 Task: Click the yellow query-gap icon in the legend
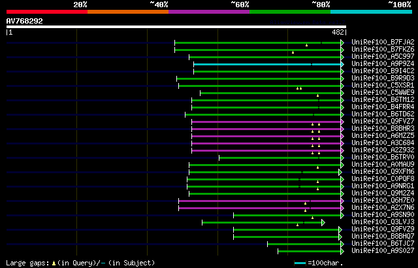click(x=54, y=263)
